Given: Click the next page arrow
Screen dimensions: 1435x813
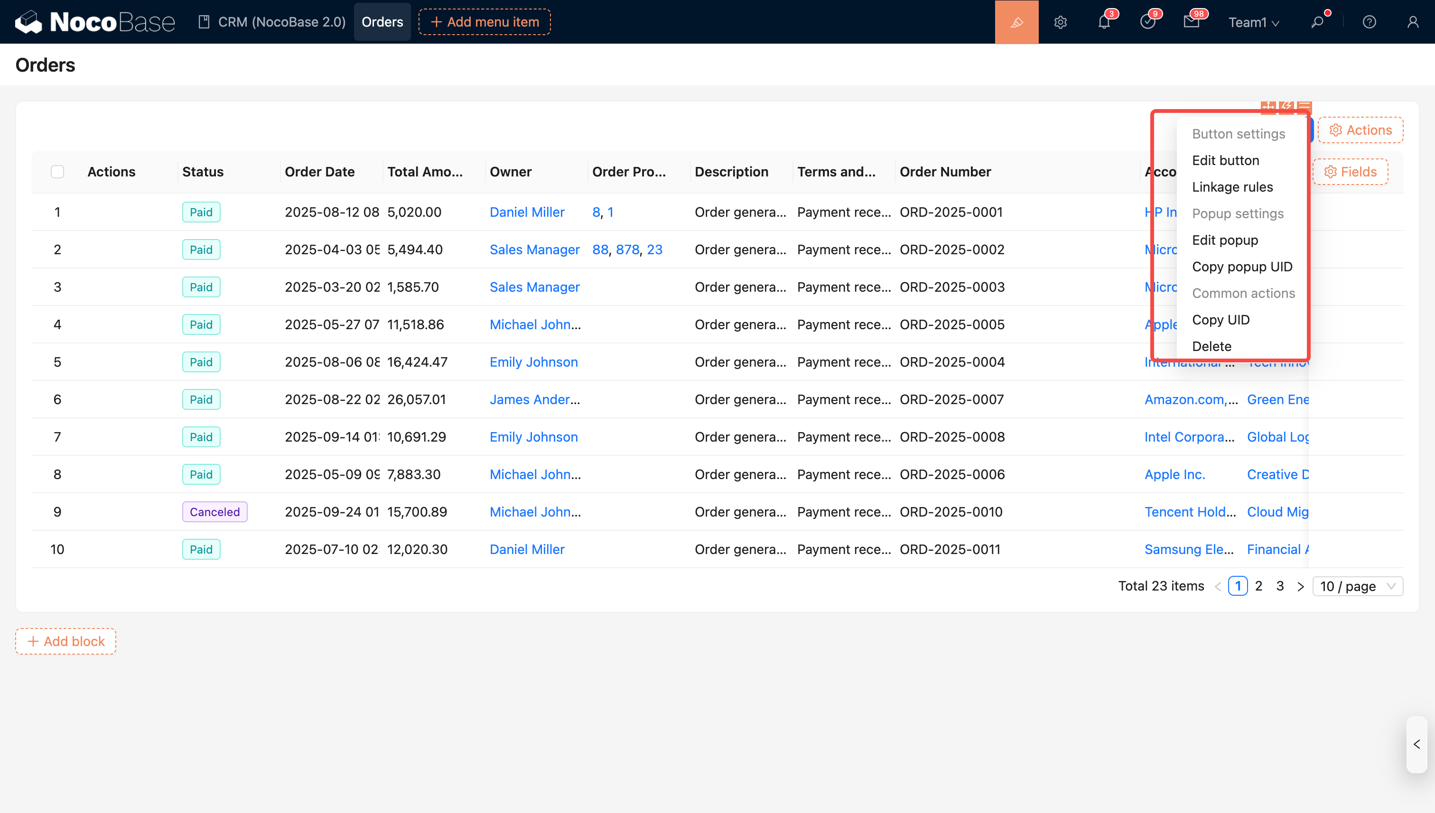Looking at the screenshot, I should pyautogui.click(x=1300, y=586).
